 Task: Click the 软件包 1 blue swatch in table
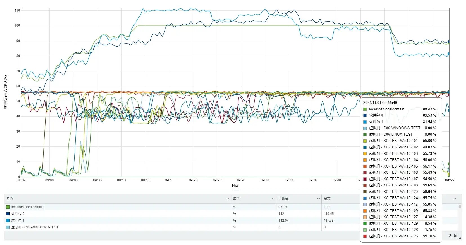8,220
